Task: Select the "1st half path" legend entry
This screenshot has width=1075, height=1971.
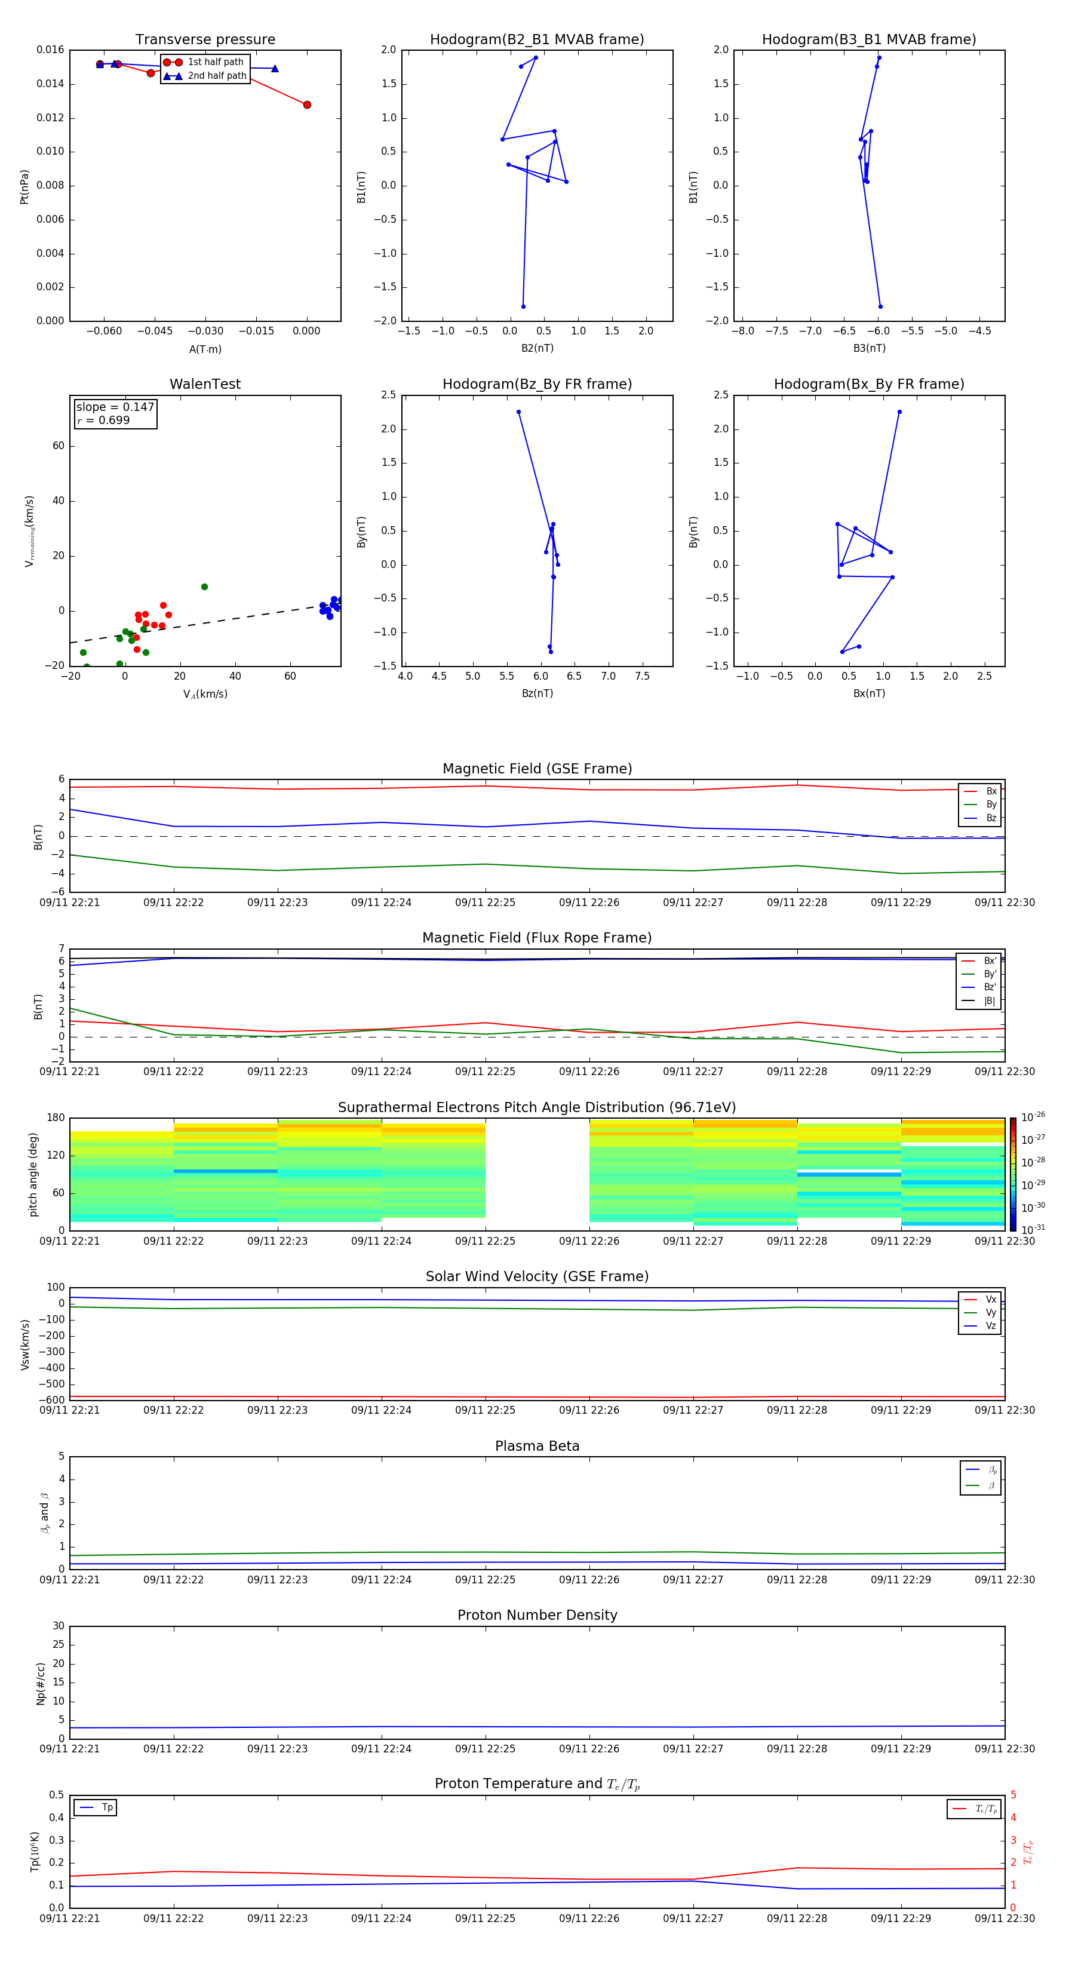Action: 204,62
